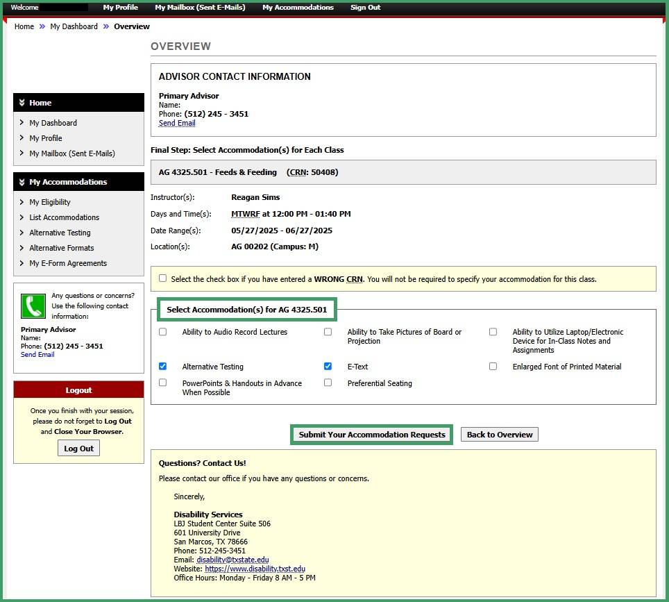
Task: Click the Overview breadcrumb text
Action: 131,26
